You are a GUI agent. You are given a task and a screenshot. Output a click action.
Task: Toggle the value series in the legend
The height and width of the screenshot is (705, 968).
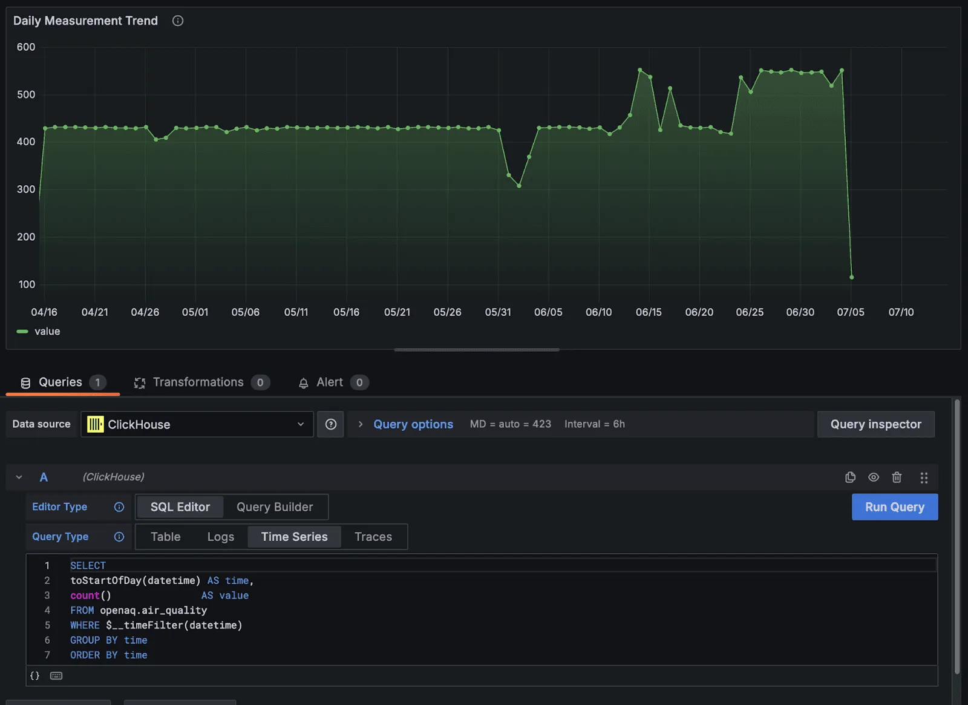[x=47, y=332]
